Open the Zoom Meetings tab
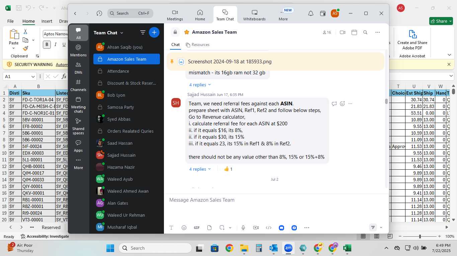This screenshot has height=256, width=457. point(175,15)
